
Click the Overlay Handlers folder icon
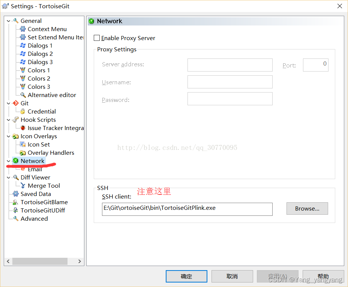coord(22,152)
